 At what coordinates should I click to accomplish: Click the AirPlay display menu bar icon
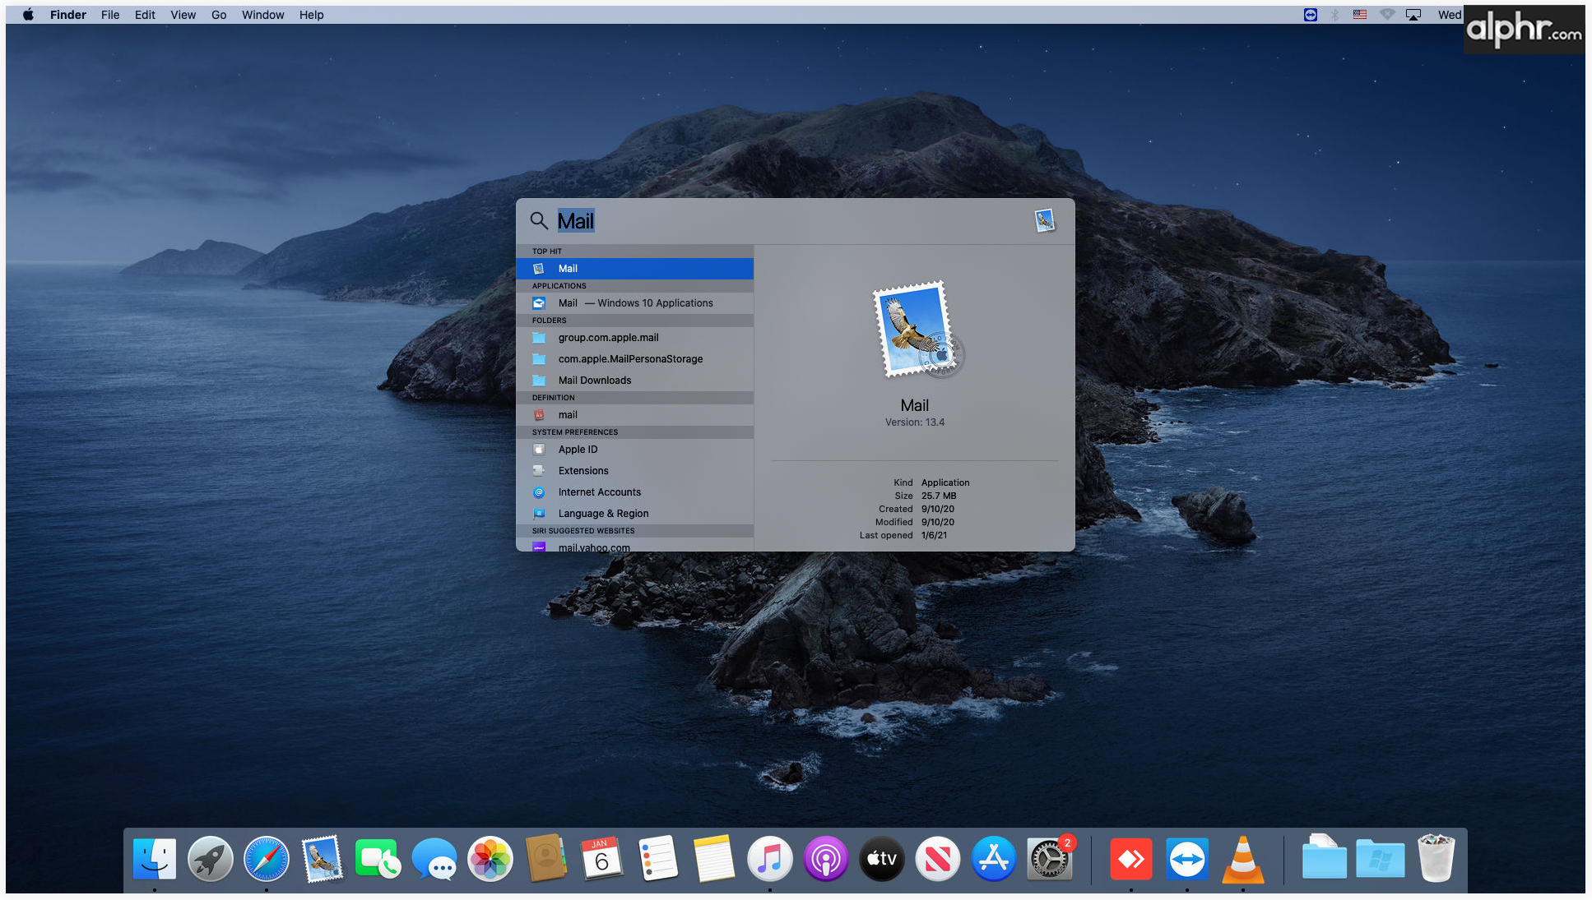[x=1413, y=15]
